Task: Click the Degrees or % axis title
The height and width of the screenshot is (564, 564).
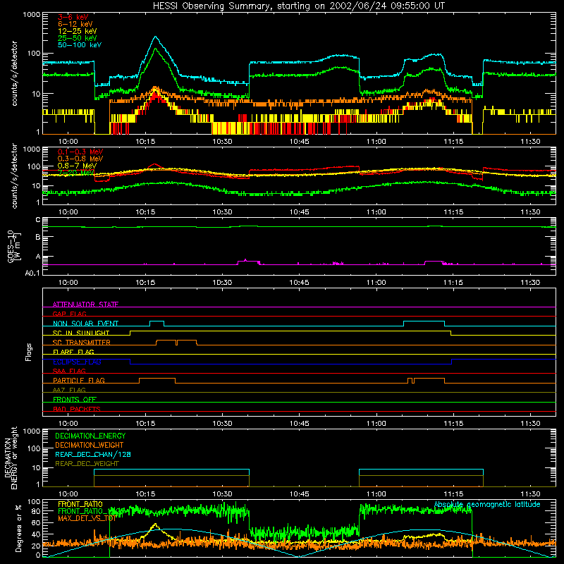Action: [18, 528]
